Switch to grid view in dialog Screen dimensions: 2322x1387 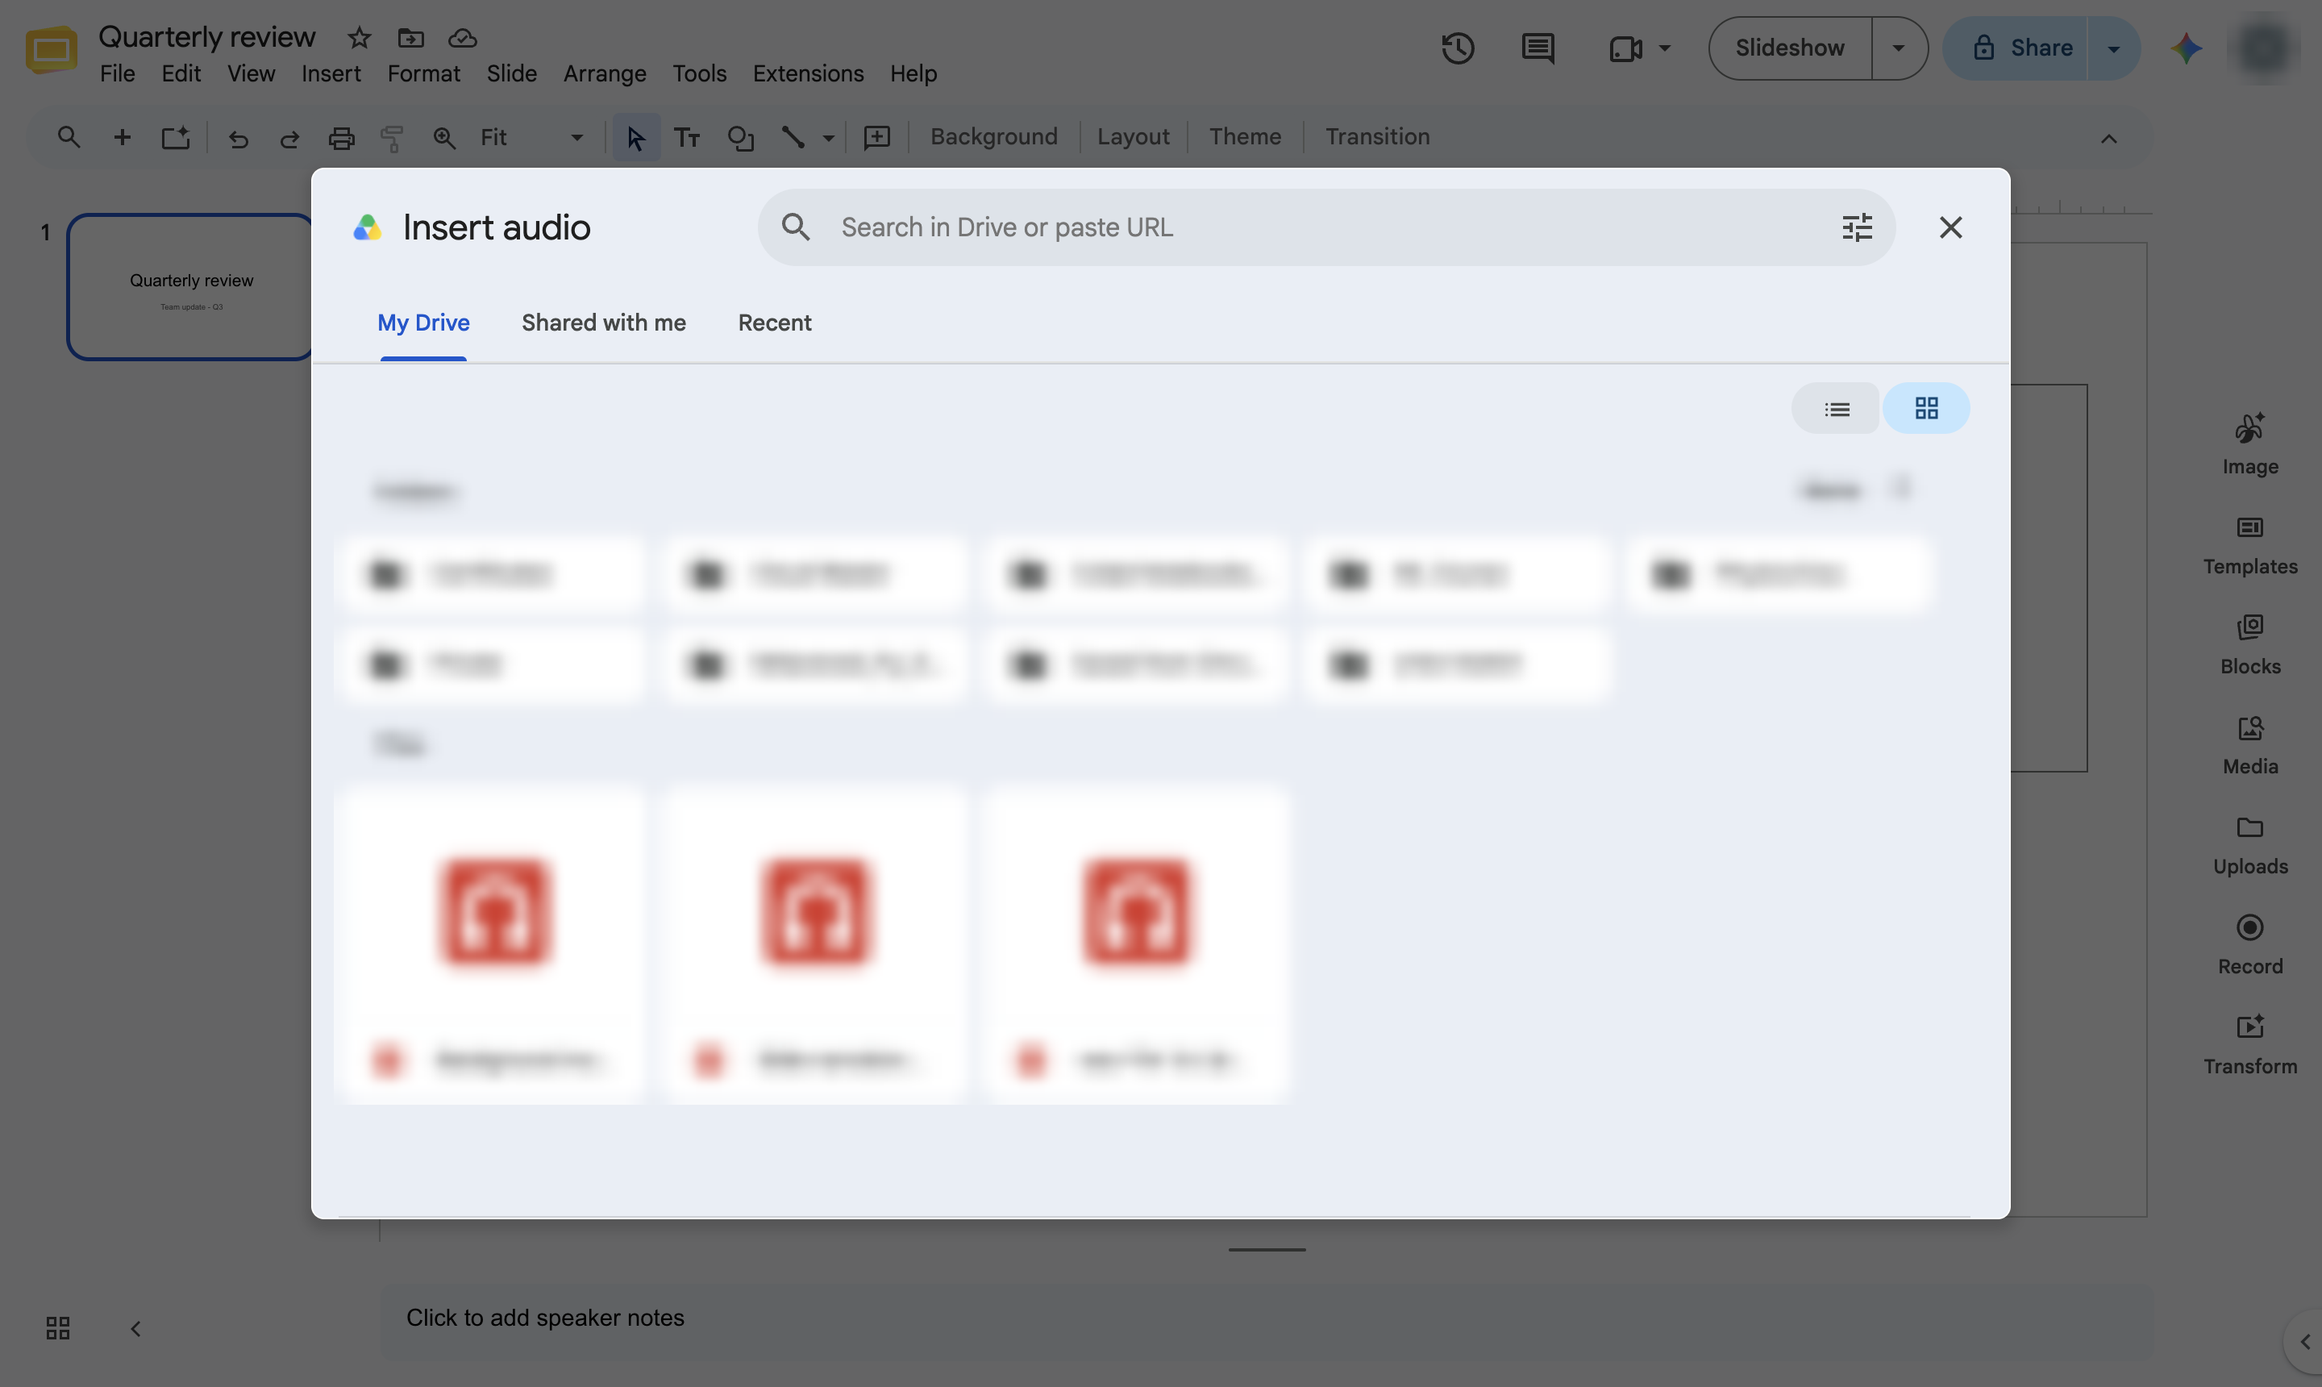click(1926, 408)
